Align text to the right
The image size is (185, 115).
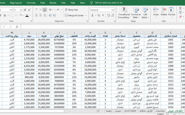[45, 15]
